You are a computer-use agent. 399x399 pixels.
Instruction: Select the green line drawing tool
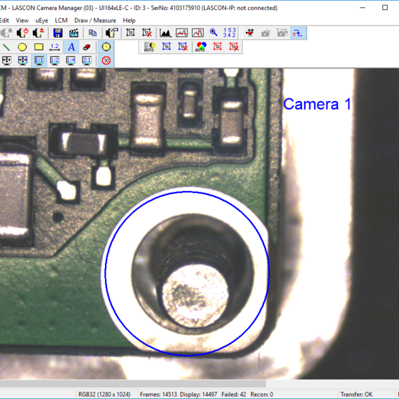coord(7,47)
